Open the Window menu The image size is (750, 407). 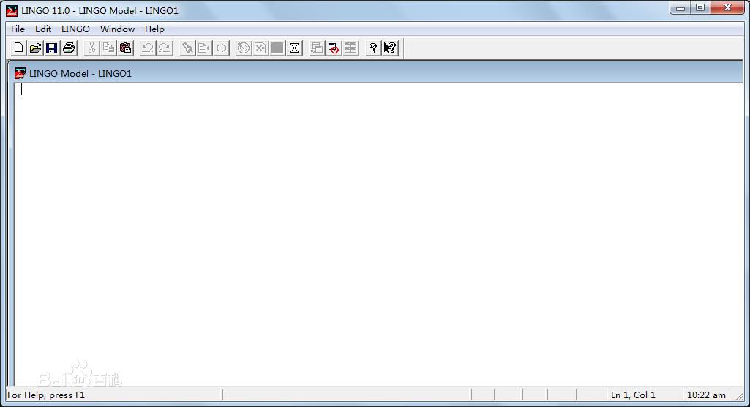[117, 29]
